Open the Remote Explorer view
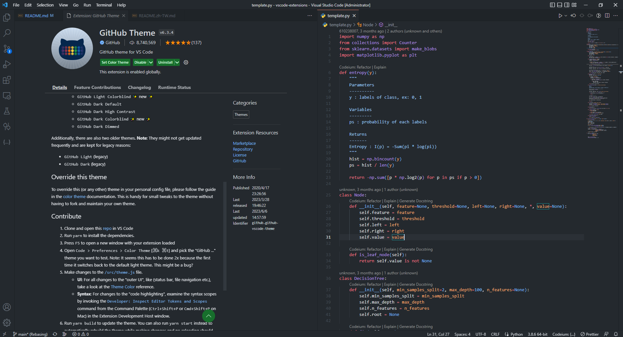This screenshot has width=623, height=337. (7, 95)
